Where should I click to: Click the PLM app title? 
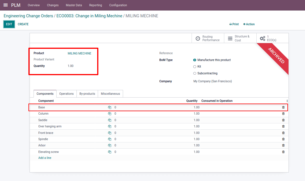16,5
